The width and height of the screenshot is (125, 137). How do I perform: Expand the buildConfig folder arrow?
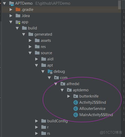click(x=36, y=121)
